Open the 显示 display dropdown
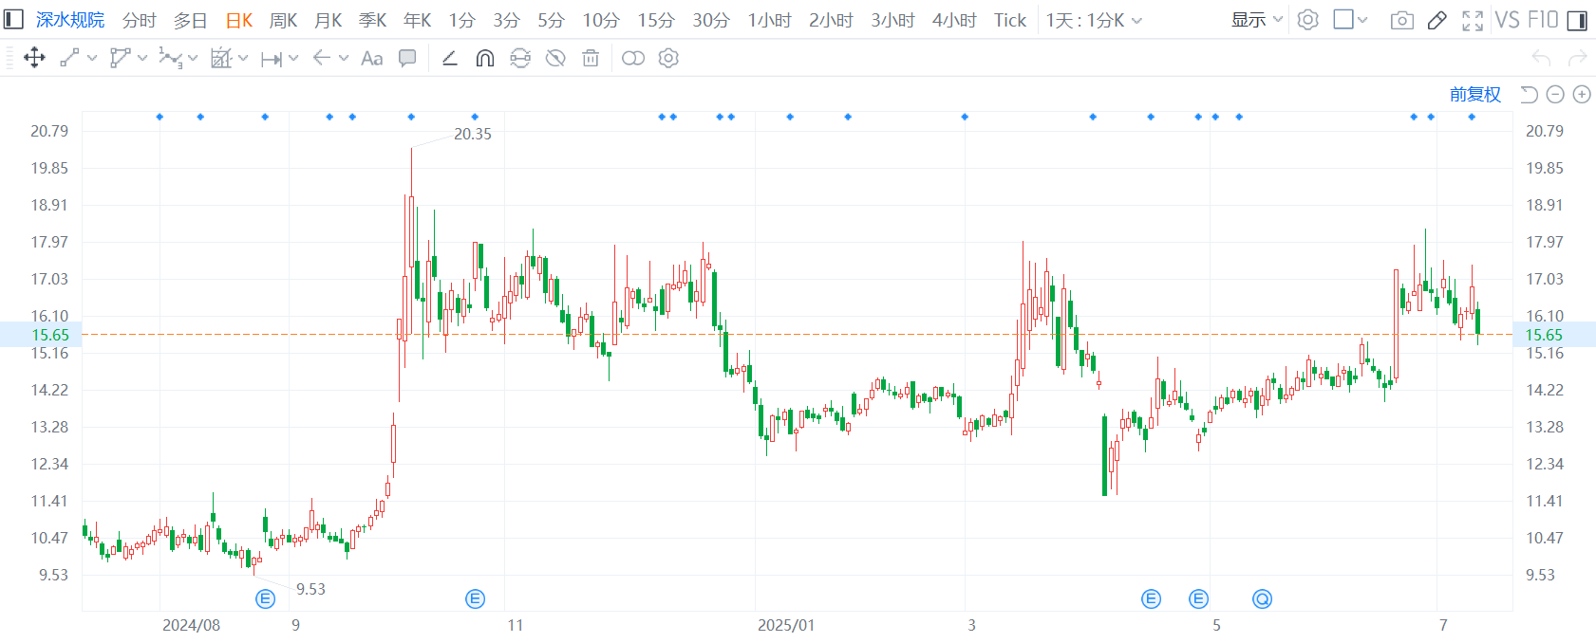This screenshot has height=643, width=1596. click(1257, 20)
